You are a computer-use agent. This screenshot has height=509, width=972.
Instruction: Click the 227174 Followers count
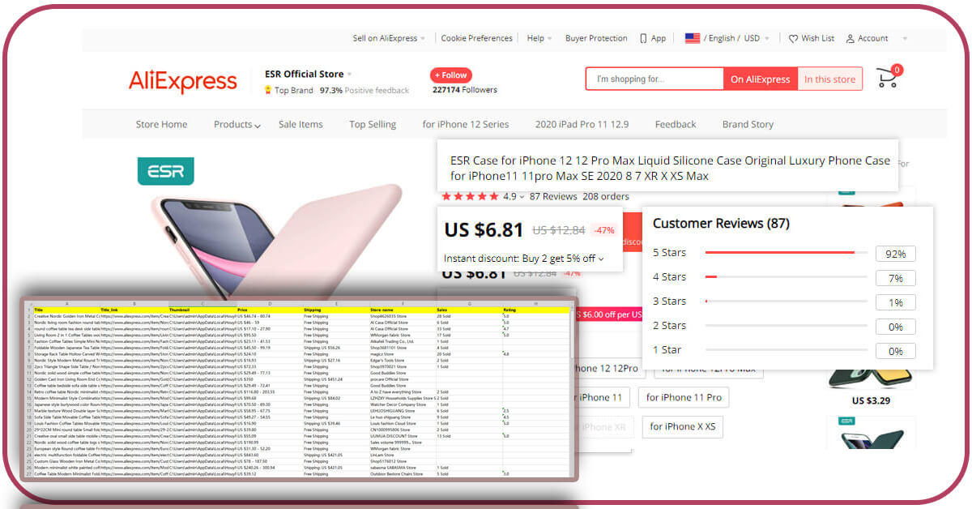pos(465,90)
